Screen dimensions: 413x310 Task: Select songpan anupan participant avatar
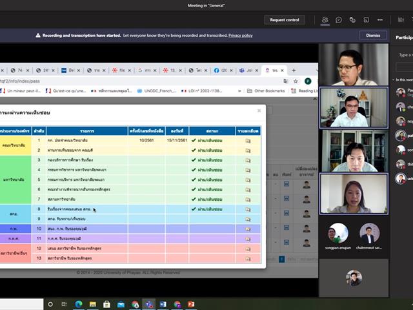(x=338, y=233)
